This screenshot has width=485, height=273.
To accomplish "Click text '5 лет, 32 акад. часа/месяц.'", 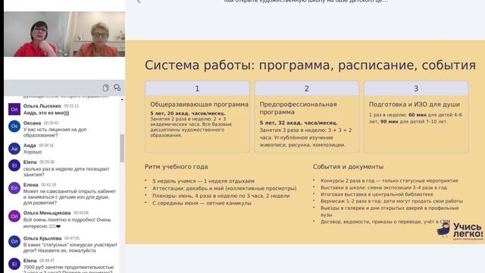I will 299,123.
